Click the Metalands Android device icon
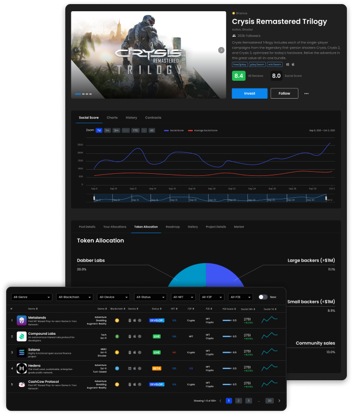Screen dimensions: 353x415 pyautogui.click(x=130, y=320)
